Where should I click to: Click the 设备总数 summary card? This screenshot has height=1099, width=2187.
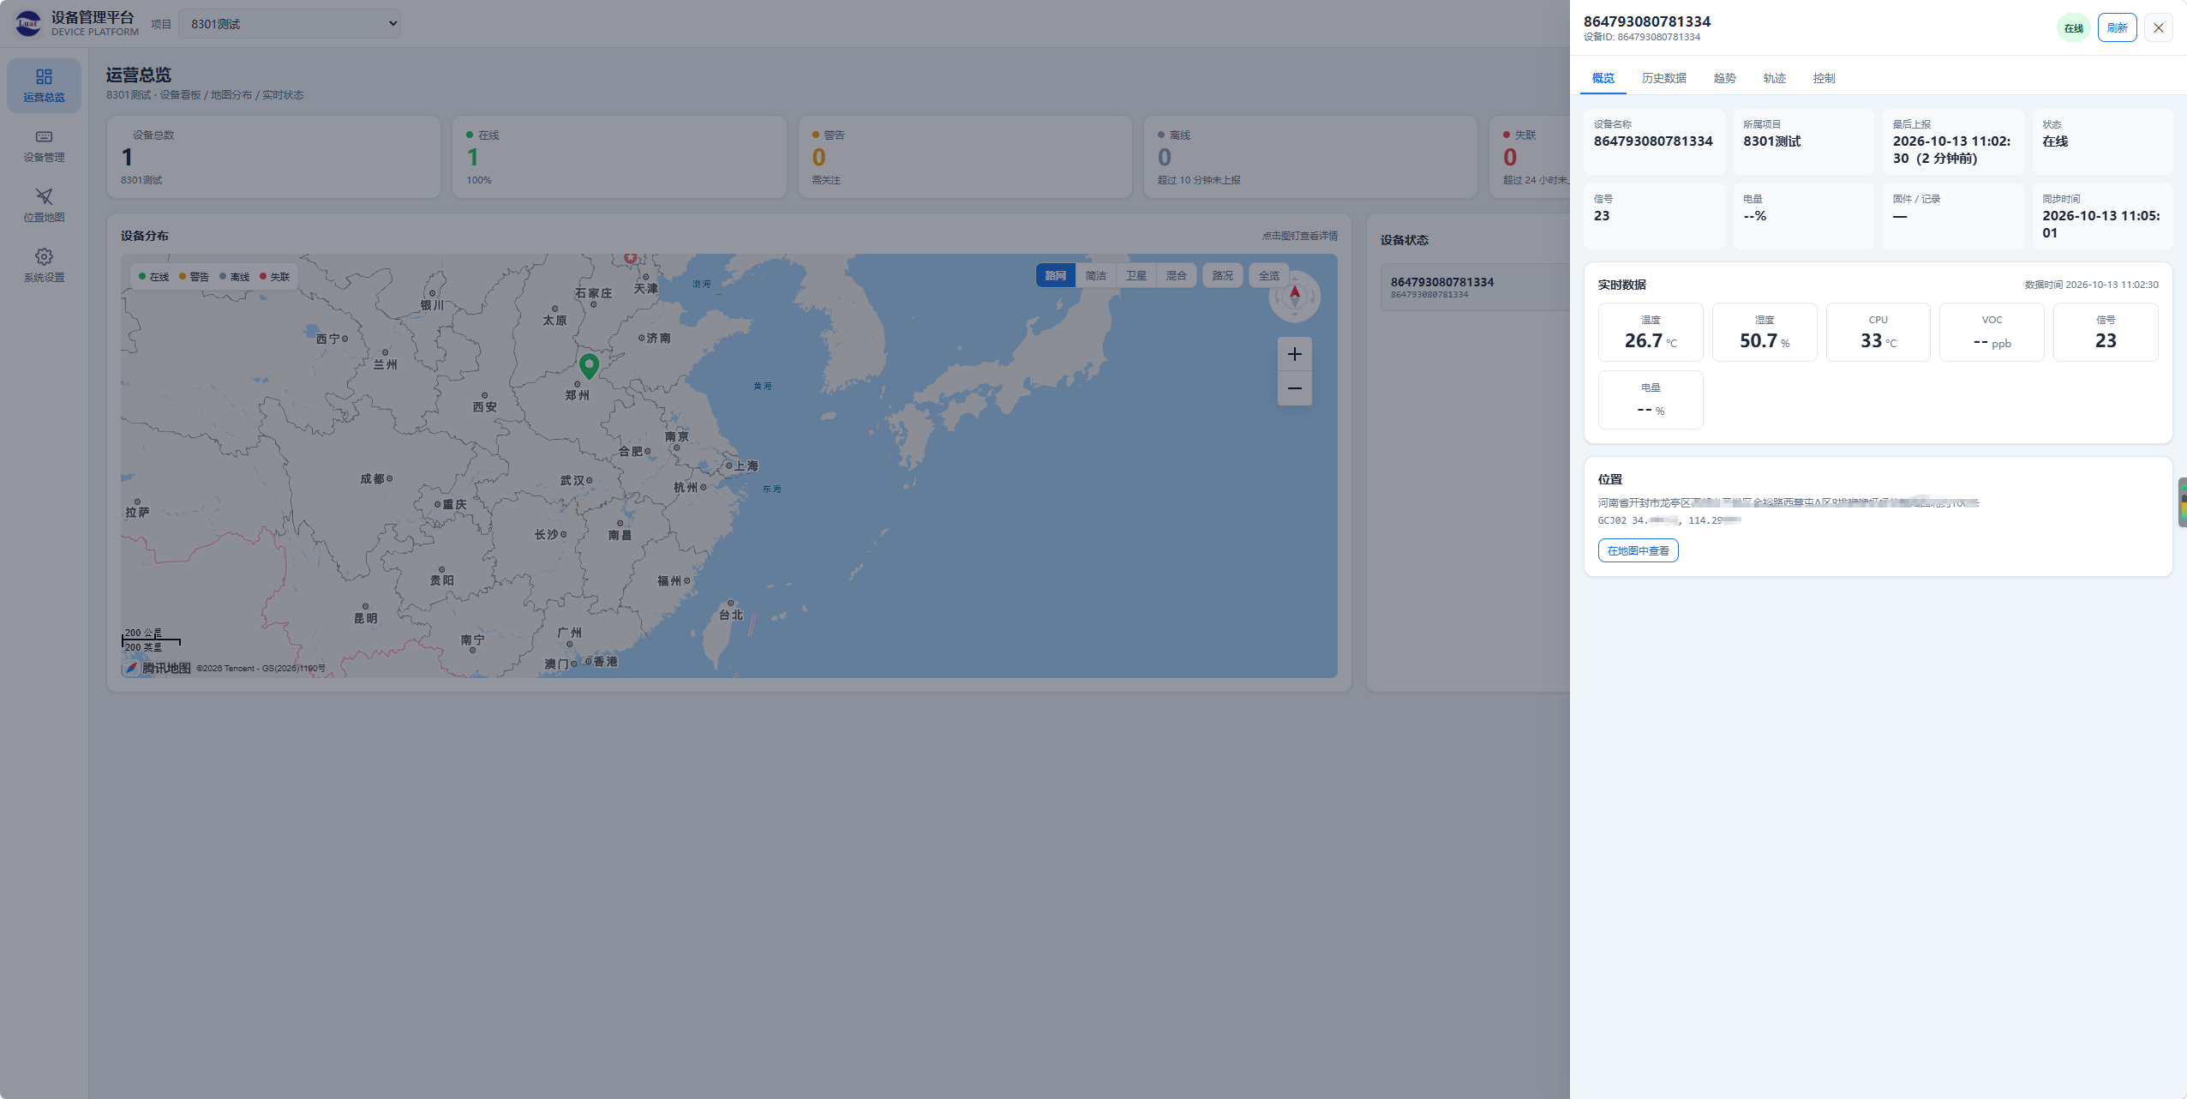point(273,157)
